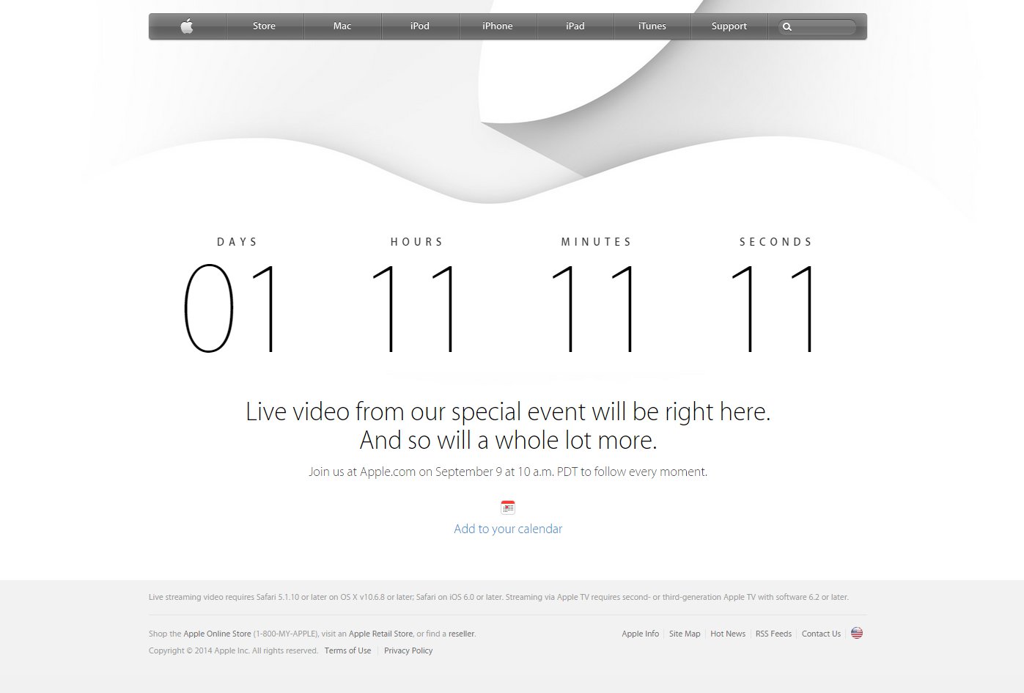Open the Apple Retail Store link
1024x693 pixels.
tap(380, 634)
